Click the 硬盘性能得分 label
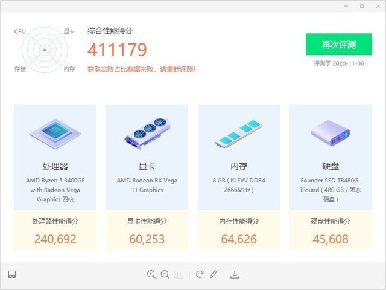This screenshot has height=290, width=386. (x=331, y=221)
